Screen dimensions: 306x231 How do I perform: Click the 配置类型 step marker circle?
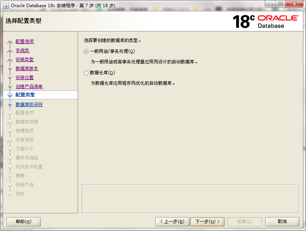coord(10,95)
